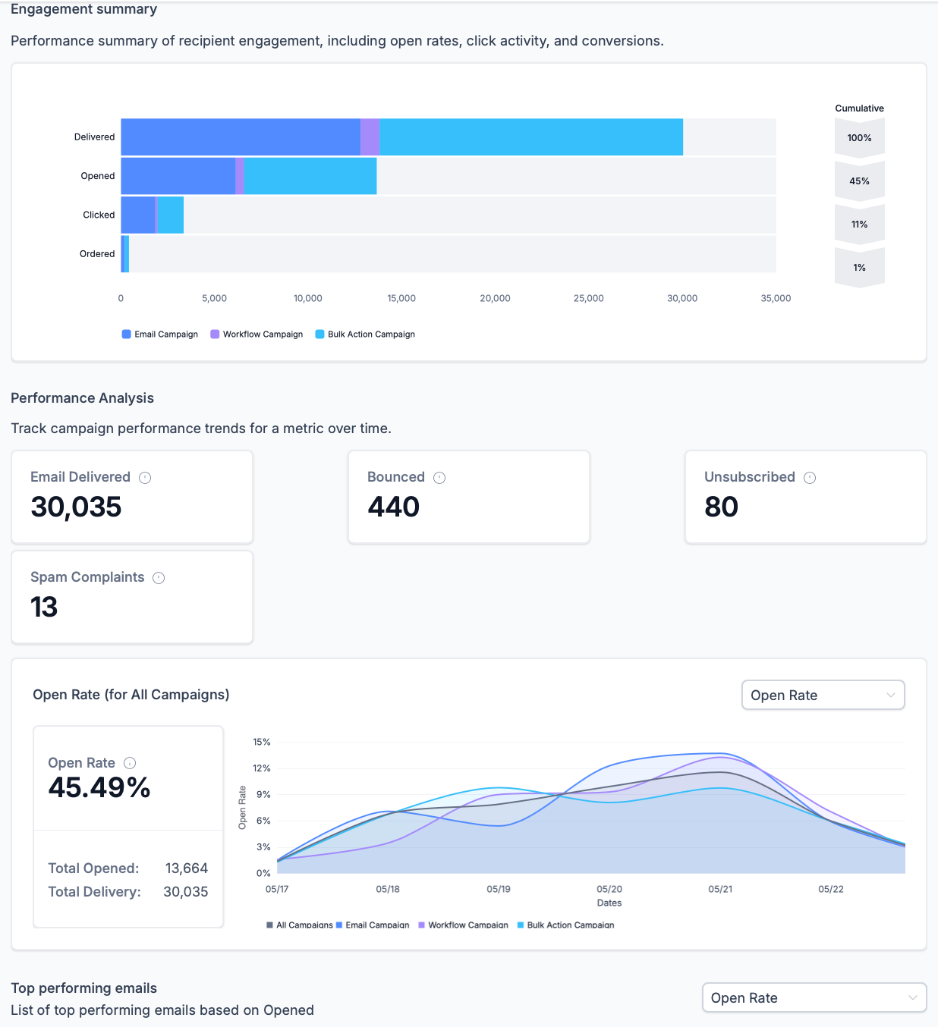Click the Performance Analysis heading
The image size is (938, 1027).
(x=82, y=398)
